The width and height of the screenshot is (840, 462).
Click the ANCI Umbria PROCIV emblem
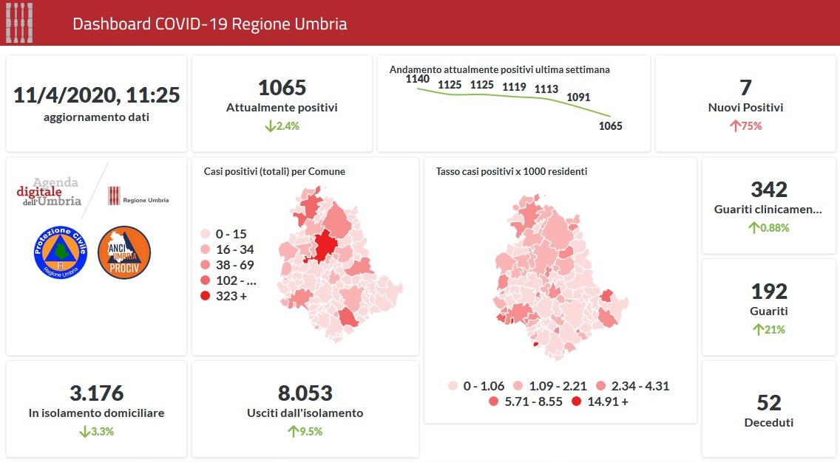pyautogui.click(x=123, y=252)
